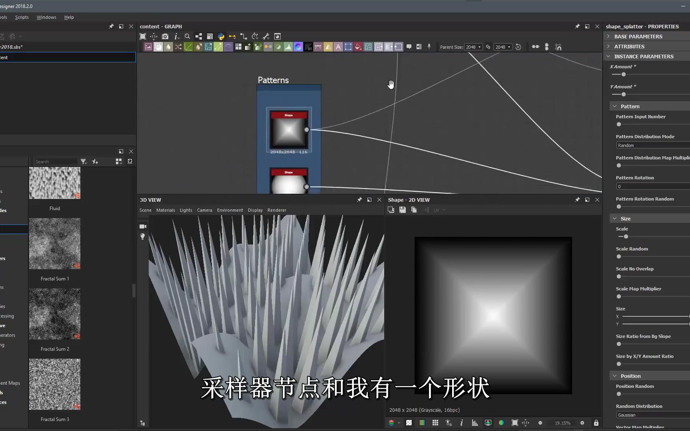The height and width of the screenshot is (431, 690).
Task: Add a Text node from the node toolbar
Action: (338, 47)
